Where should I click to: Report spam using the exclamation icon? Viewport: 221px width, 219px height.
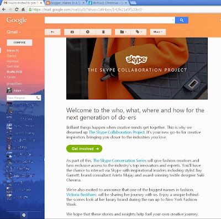[88, 32]
